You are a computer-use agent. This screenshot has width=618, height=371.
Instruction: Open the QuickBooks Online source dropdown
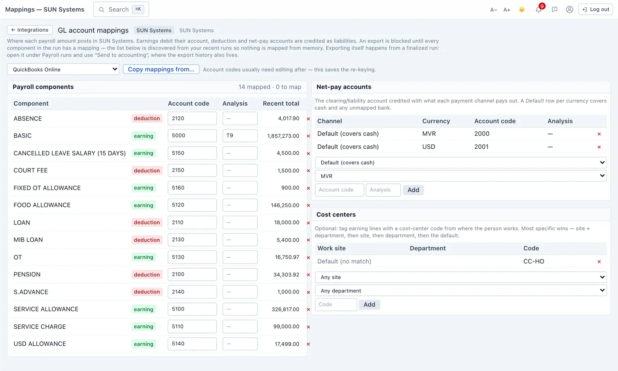point(63,69)
